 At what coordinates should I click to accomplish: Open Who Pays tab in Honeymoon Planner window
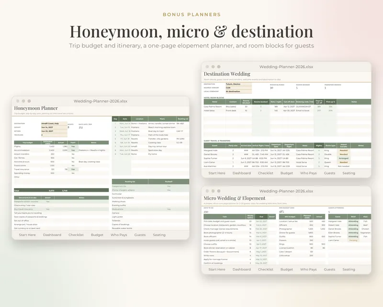point(119,235)
